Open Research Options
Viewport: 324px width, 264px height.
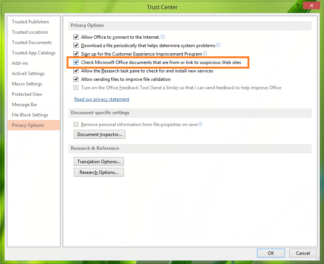click(99, 172)
